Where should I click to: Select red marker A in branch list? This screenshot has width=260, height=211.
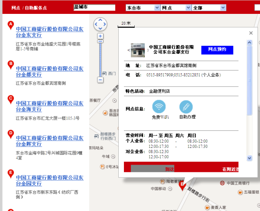[x=11, y=25]
